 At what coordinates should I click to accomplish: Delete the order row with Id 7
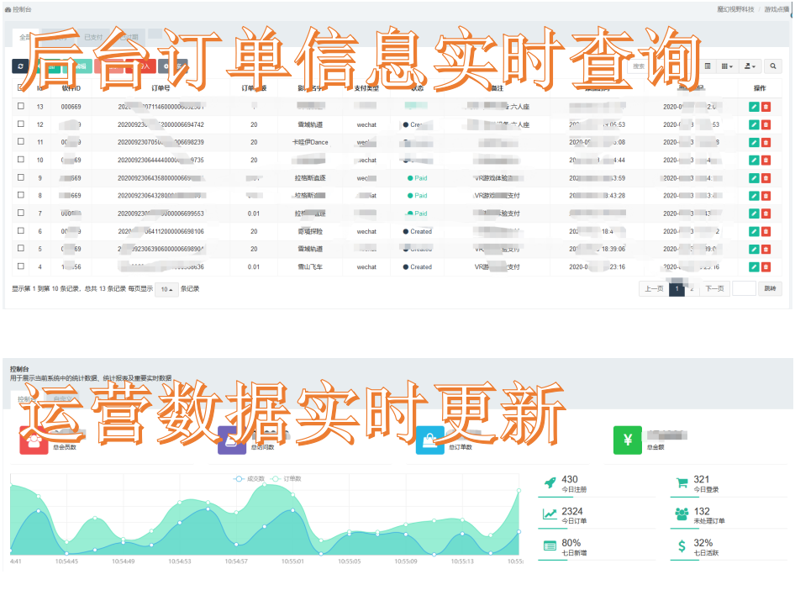[x=766, y=213]
